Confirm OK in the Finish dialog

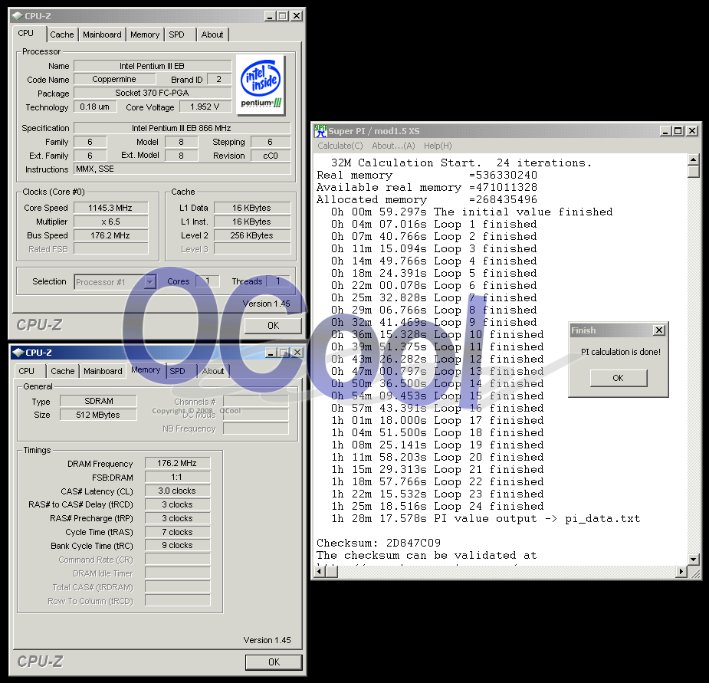point(618,378)
